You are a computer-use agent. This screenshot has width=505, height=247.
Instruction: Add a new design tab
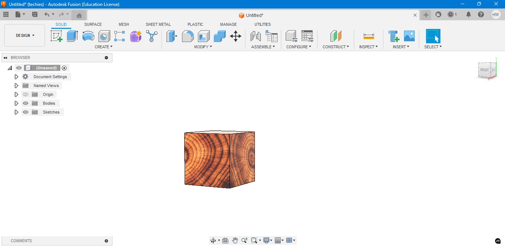pyautogui.click(x=426, y=15)
